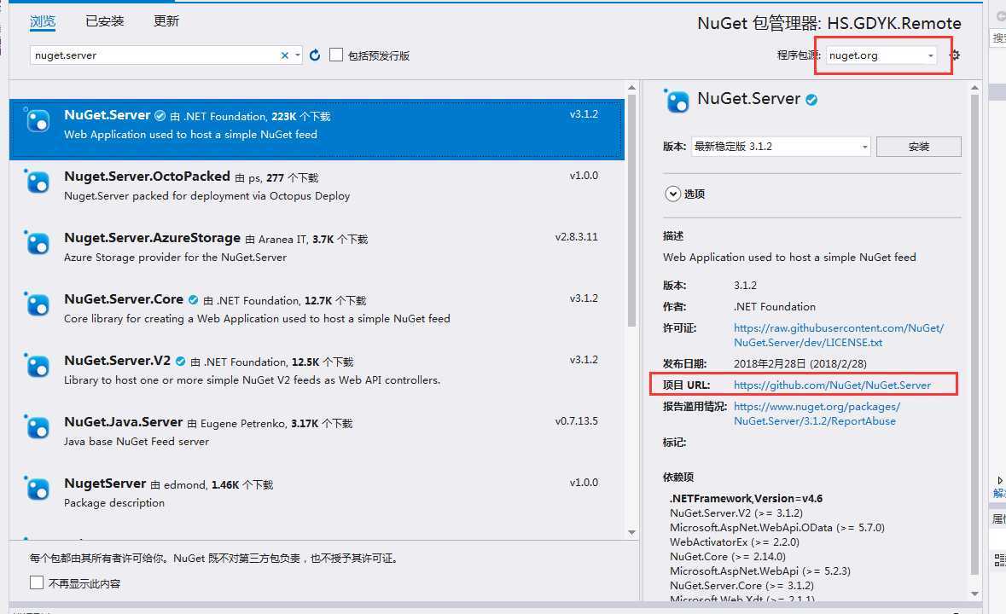The image size is (1006, 614).
Task: Click v0.7.13.5 version of NuGet.Java.Server
Action: pos(576,421)
